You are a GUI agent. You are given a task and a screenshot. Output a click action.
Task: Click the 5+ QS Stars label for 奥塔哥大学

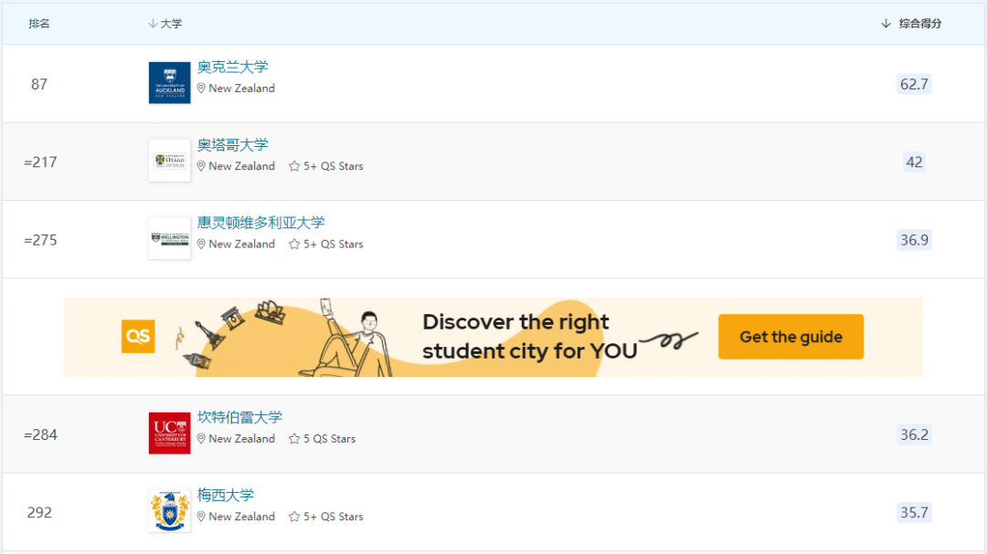click(333, 167)
